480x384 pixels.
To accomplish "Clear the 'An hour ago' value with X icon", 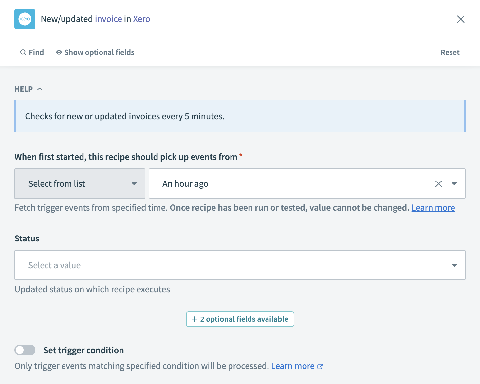I will coord(438,184).
